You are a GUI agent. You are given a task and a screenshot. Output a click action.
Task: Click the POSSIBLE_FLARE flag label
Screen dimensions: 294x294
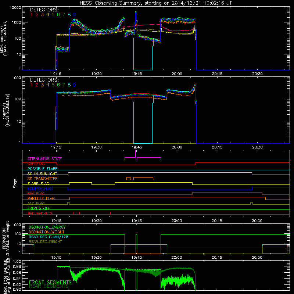pyautogui.click(x=42, y=169)
